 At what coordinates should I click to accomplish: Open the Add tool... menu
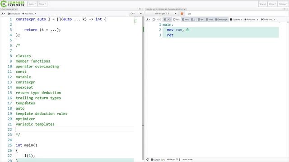point(268,19)
